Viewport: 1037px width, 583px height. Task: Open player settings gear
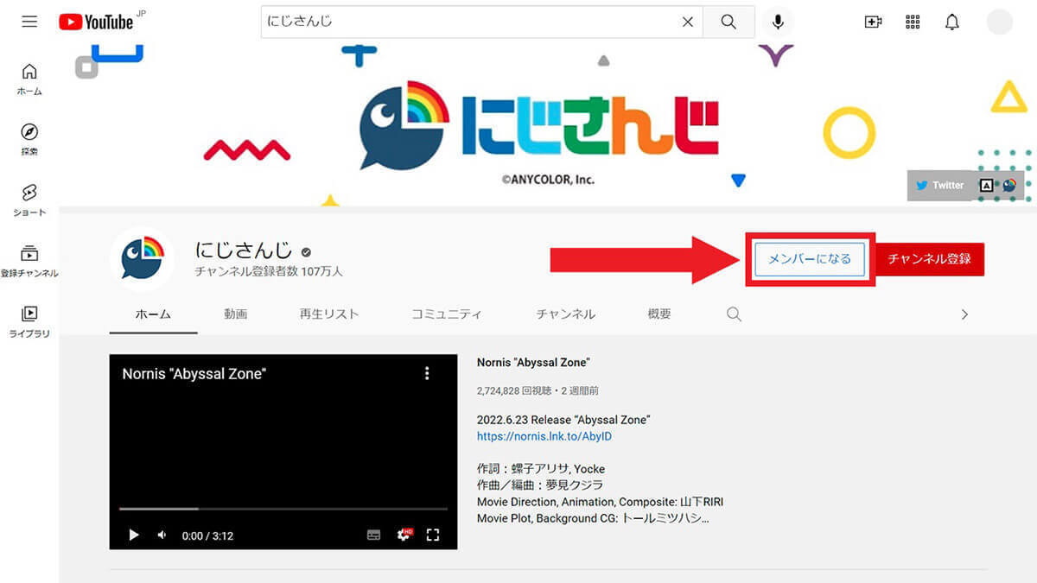coord(404,535)
